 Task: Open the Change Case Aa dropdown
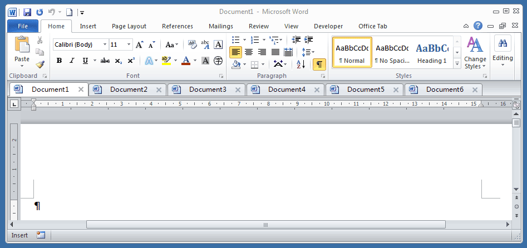tap(172, 44)
